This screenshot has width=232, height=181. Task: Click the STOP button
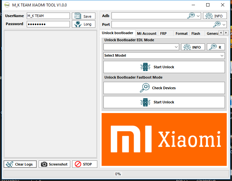[85, 164]
